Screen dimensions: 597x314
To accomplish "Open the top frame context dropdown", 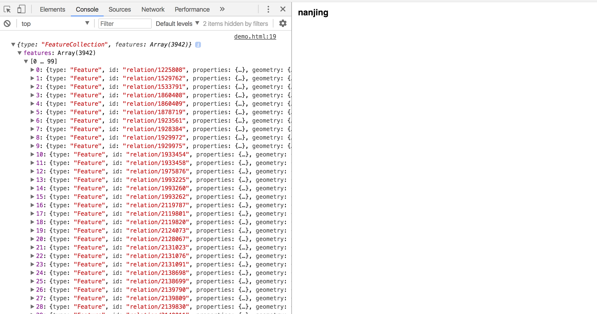I will [54, 23].
